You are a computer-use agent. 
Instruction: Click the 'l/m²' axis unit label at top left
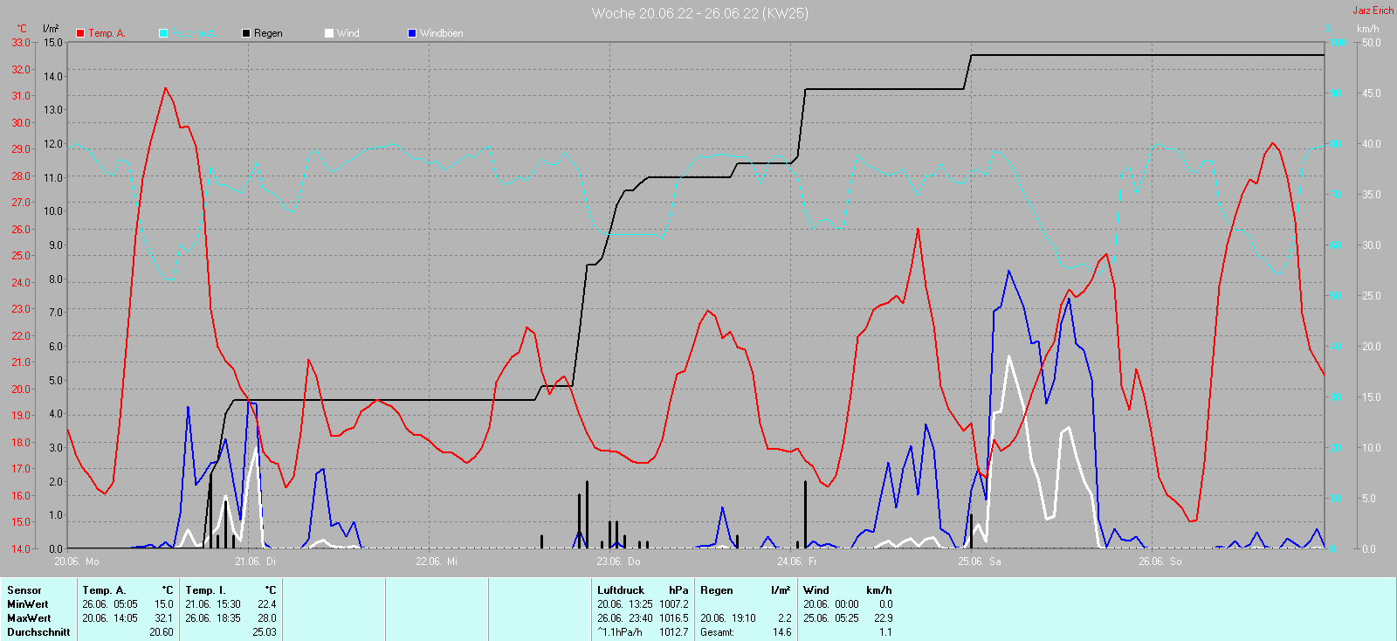coord(51,29)
